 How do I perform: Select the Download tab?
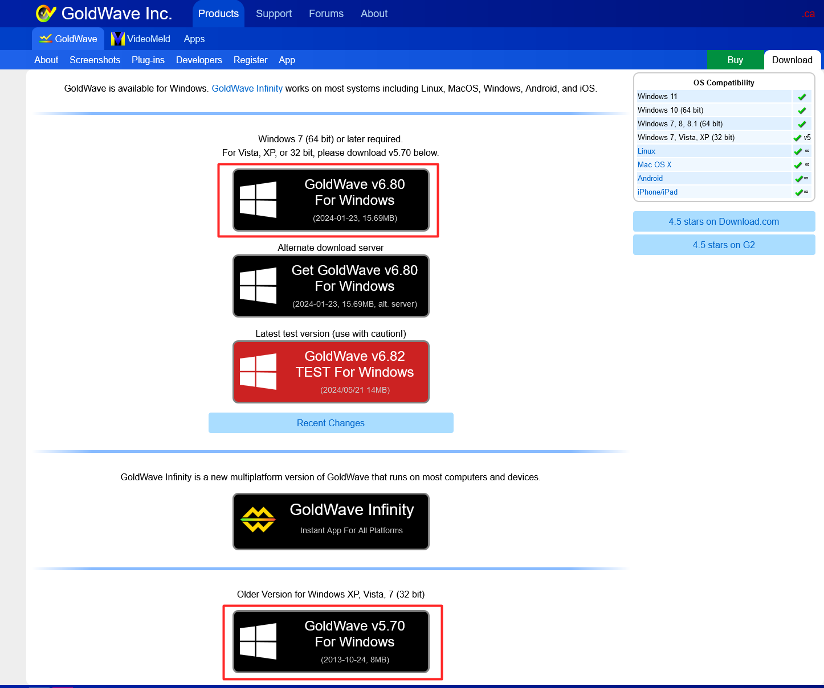[x=792, y=60]
